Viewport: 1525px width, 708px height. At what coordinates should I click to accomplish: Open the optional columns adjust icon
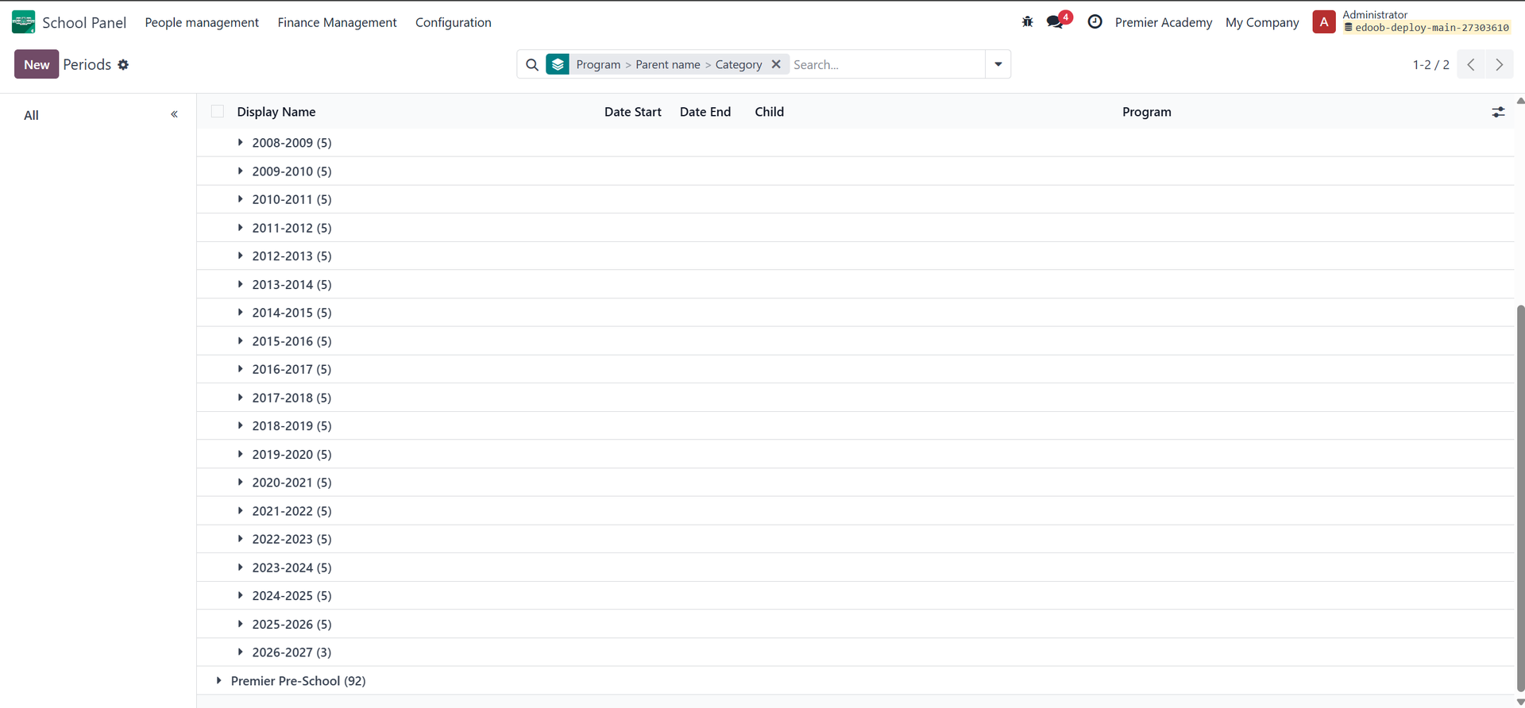pyautogui.click(x=1498, y=113)
